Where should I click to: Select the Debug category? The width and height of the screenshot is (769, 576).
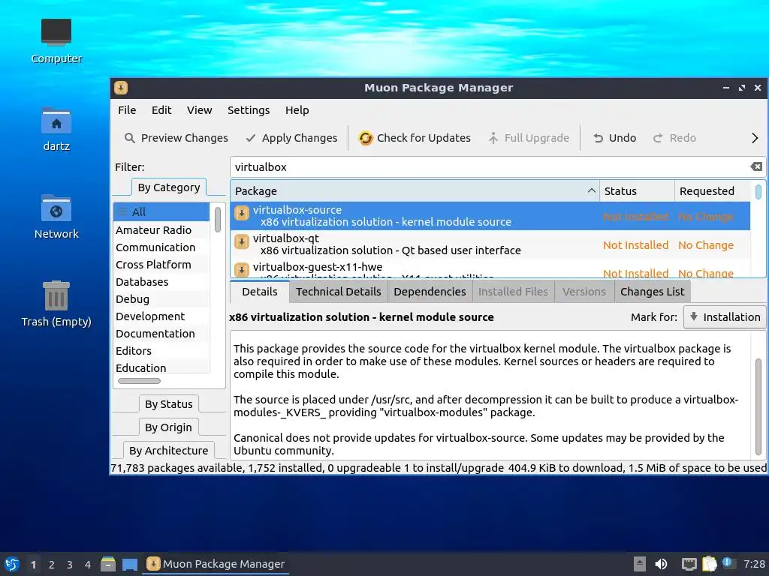(162, 298)
